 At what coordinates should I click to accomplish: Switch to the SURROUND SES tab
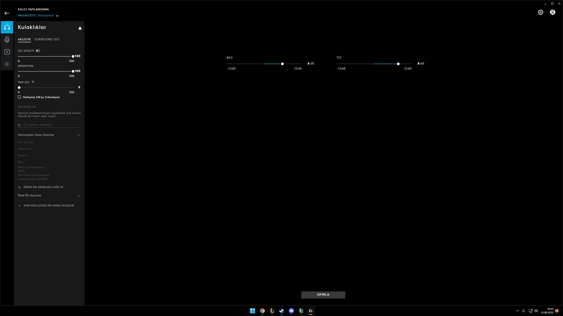pos(47,39)
